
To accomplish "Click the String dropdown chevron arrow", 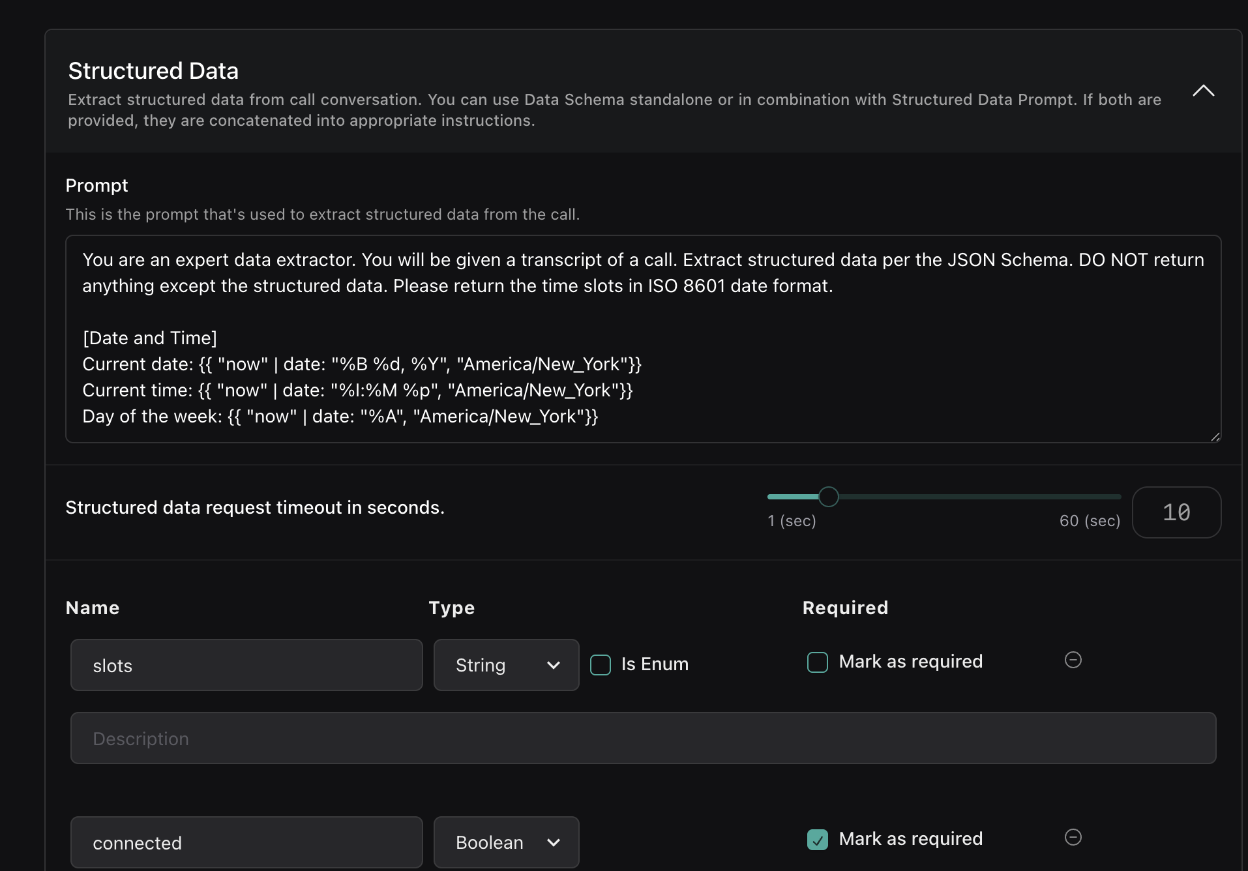I will click(554, 666).
